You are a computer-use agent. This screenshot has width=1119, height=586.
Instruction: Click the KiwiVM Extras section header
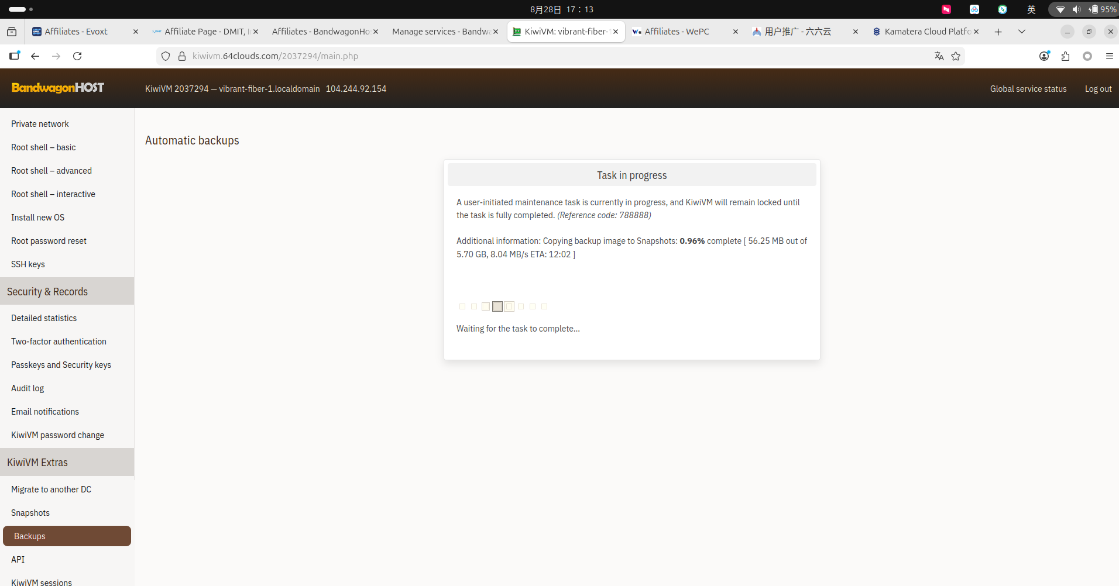(x=67, y=462)
